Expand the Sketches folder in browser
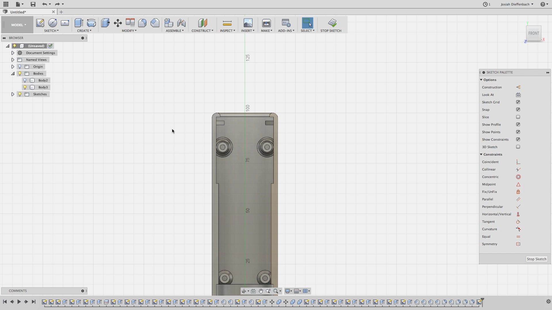This screenshot has width=552, height=310. [x=13, y=94]
